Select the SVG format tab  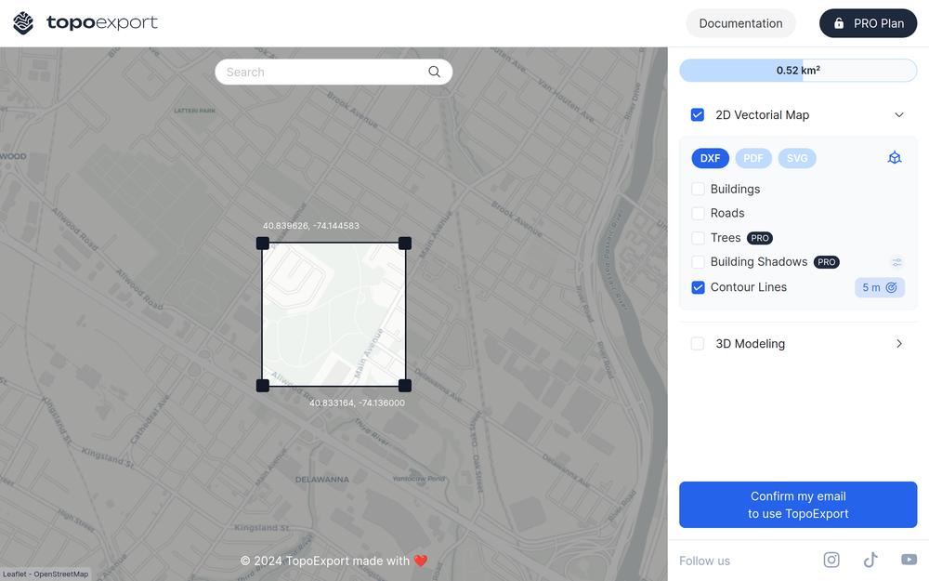pos(797,158)
